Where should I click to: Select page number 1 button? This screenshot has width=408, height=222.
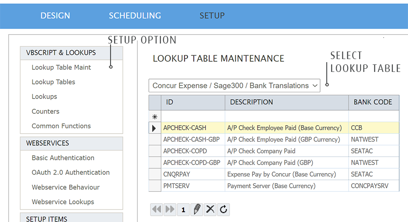click(183, 210)
